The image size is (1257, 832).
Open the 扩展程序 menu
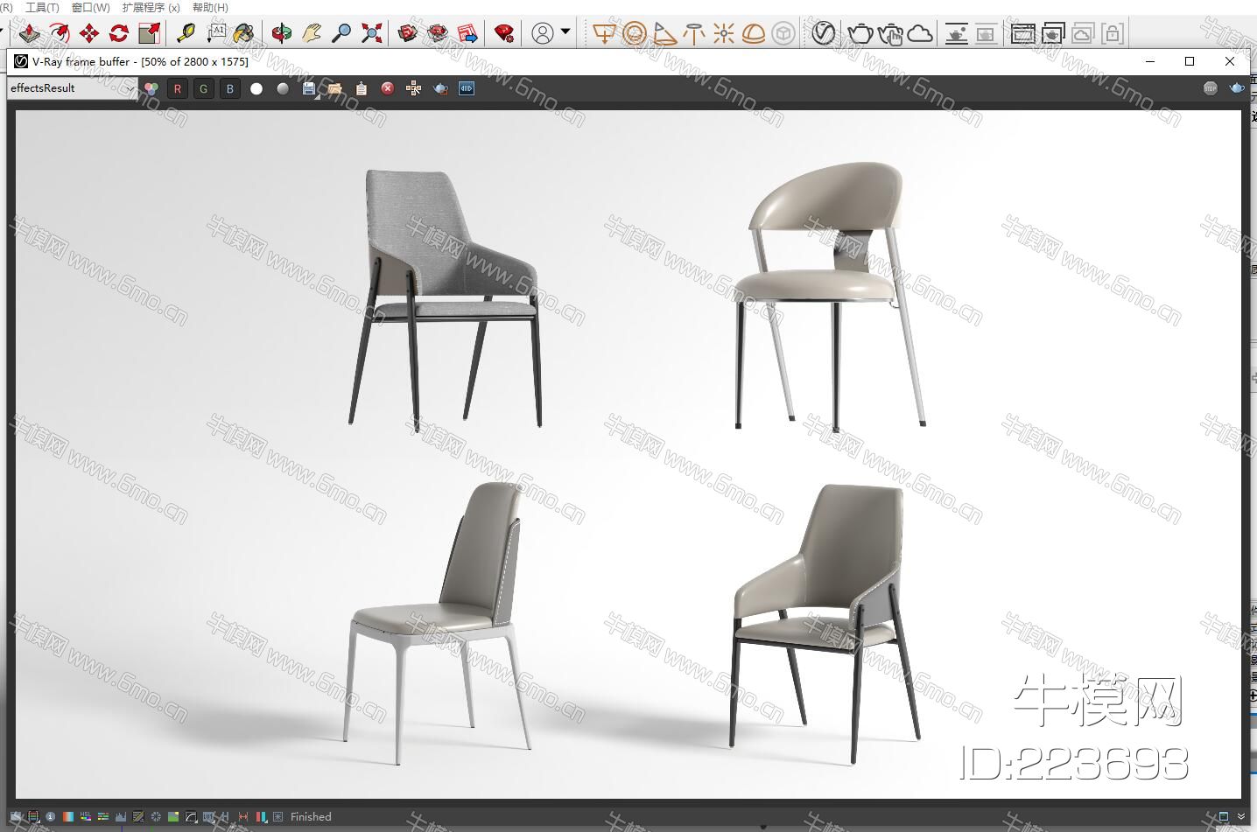151,7
